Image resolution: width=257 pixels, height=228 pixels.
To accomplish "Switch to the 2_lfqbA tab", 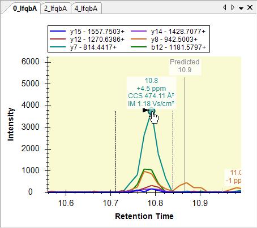I will click(x=55, y=8).
